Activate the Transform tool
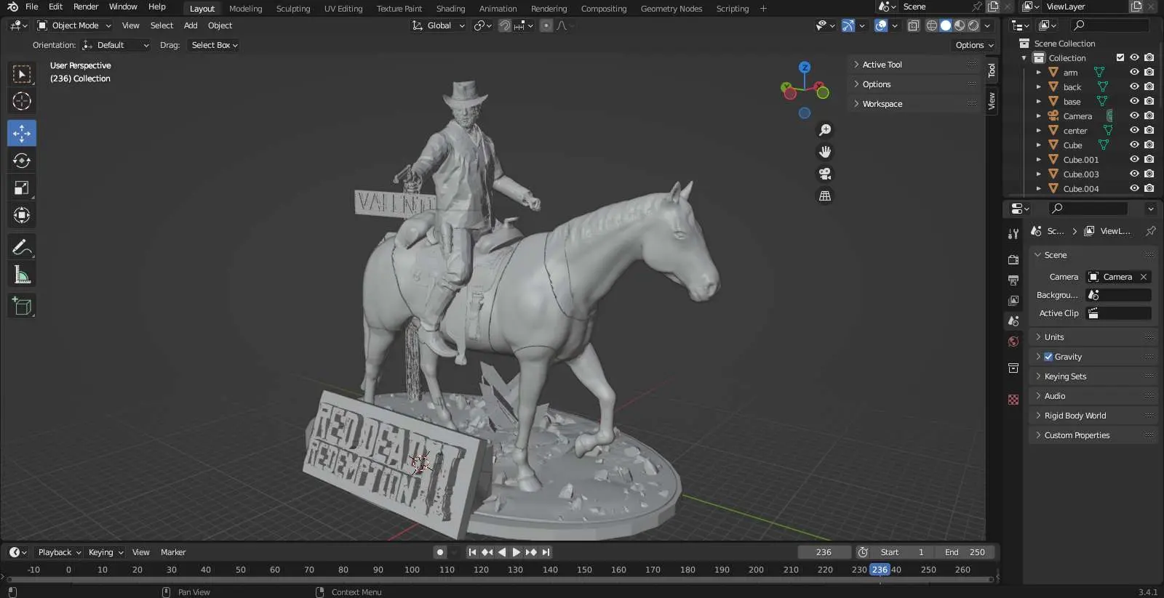This screenshot has height=598, width=1164. click(x=22, y=215)
